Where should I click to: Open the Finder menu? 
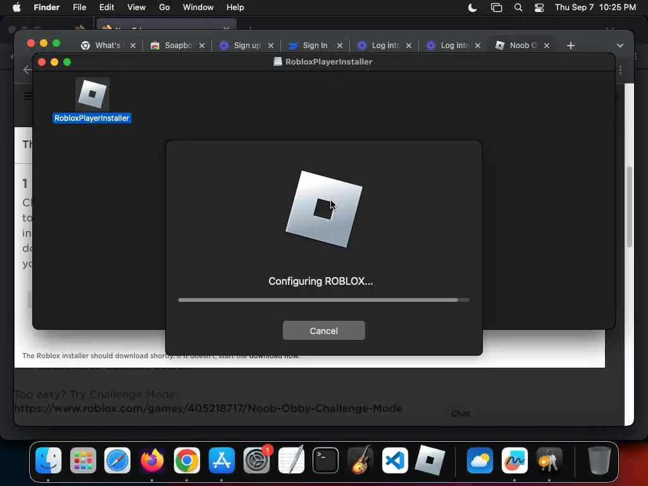click(46, 8)
